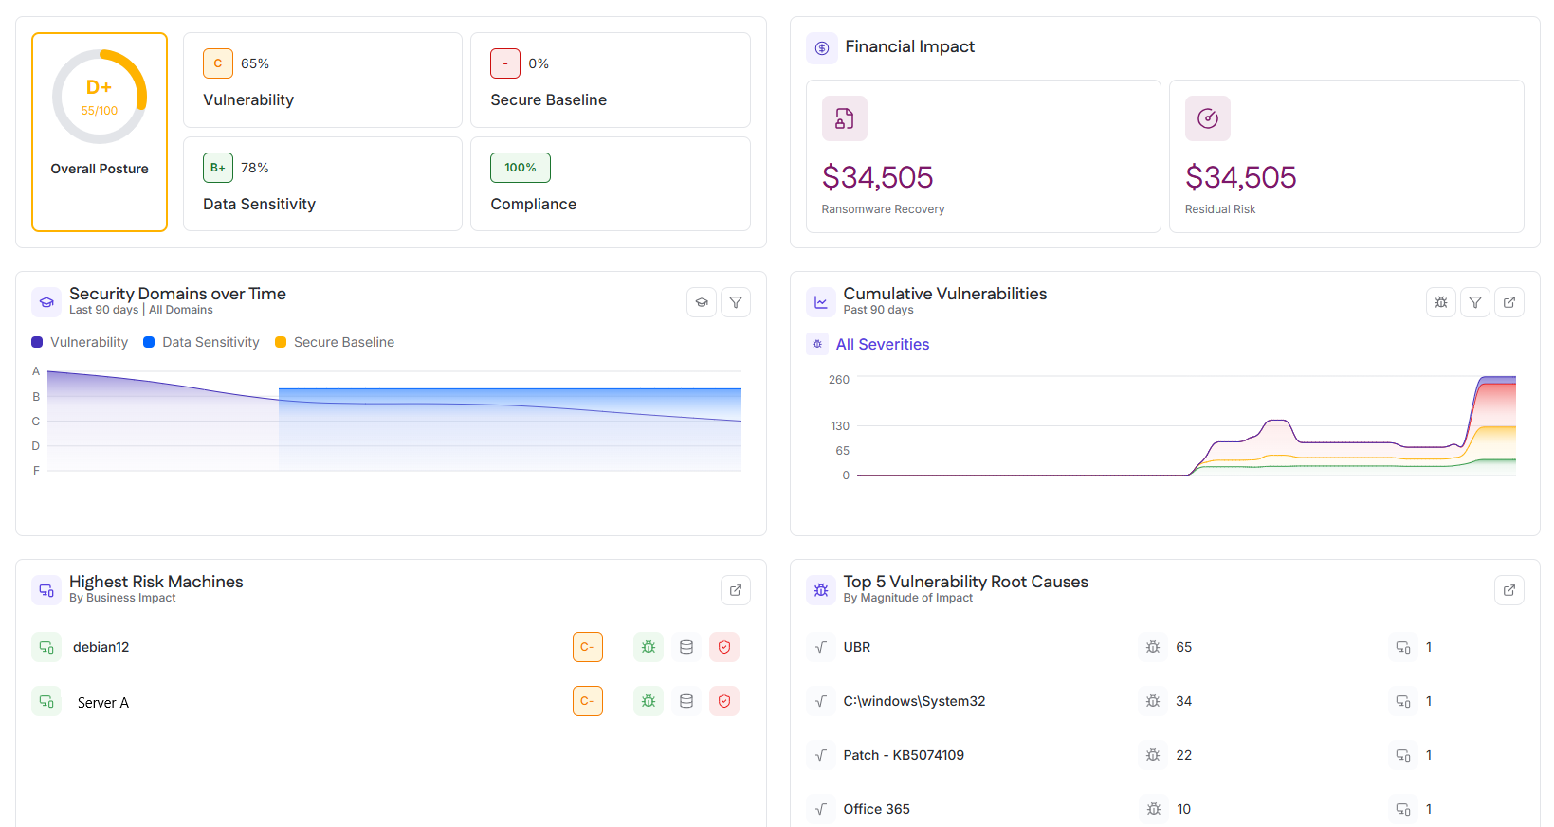The width and height of the screenshot is (1554, 827).
Task: Select the Compliance 100% card
Action: 610,184
